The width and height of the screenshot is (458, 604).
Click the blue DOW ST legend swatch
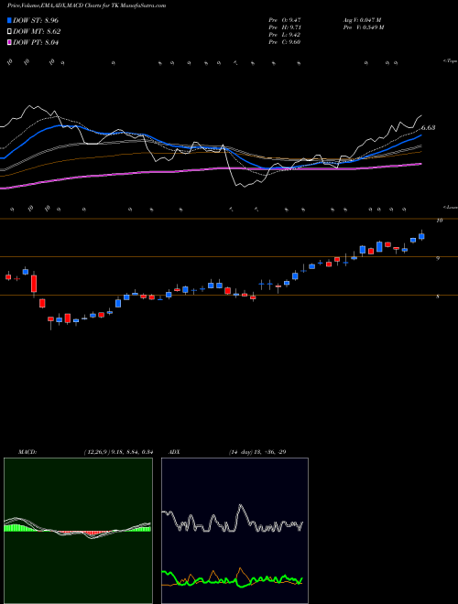[9, 20]
